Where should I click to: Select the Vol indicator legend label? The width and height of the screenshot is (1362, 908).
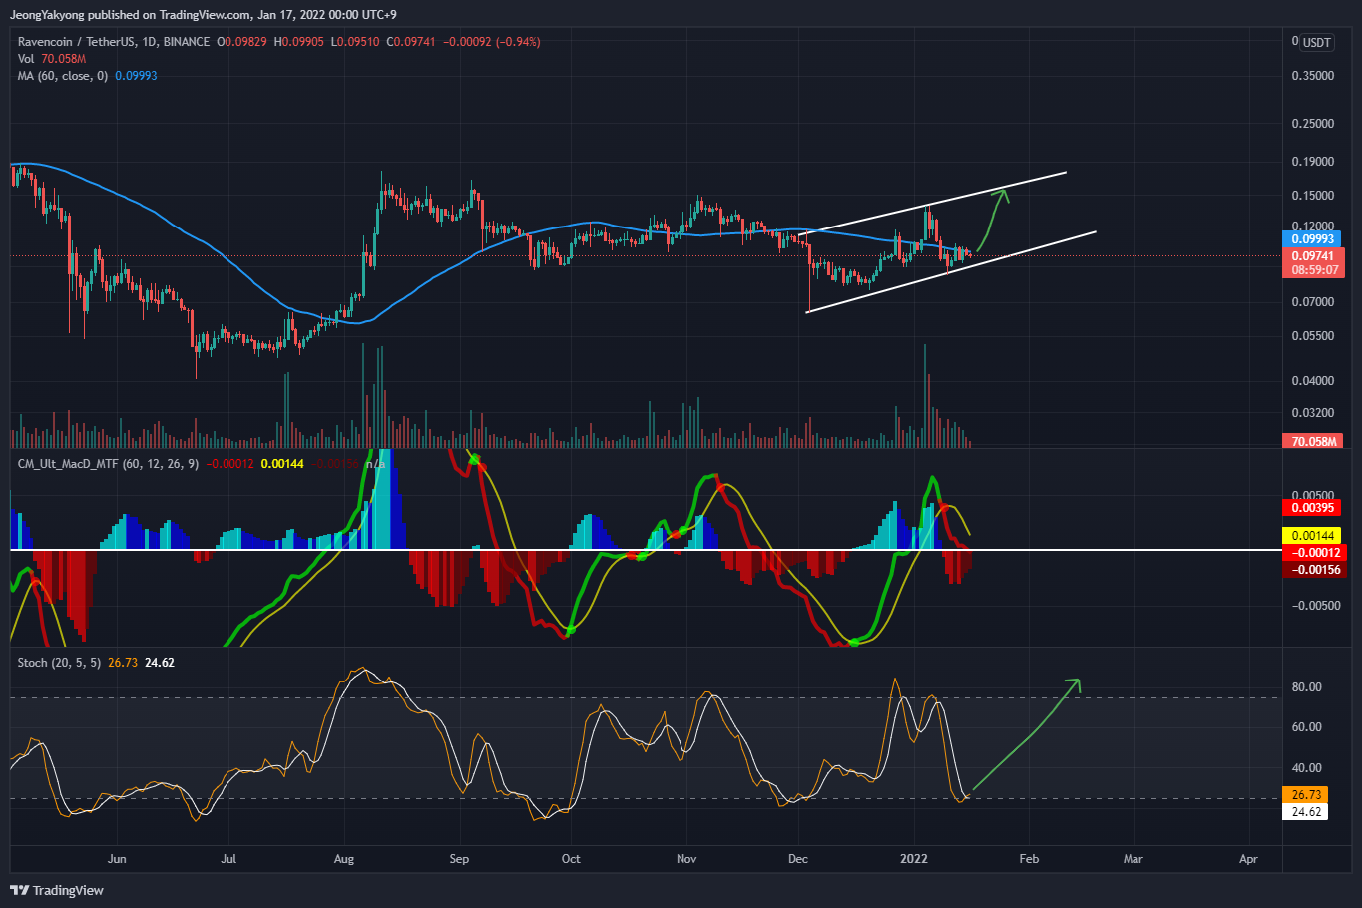[x=26, y=59]
